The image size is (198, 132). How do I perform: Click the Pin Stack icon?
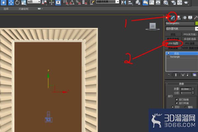169,75
